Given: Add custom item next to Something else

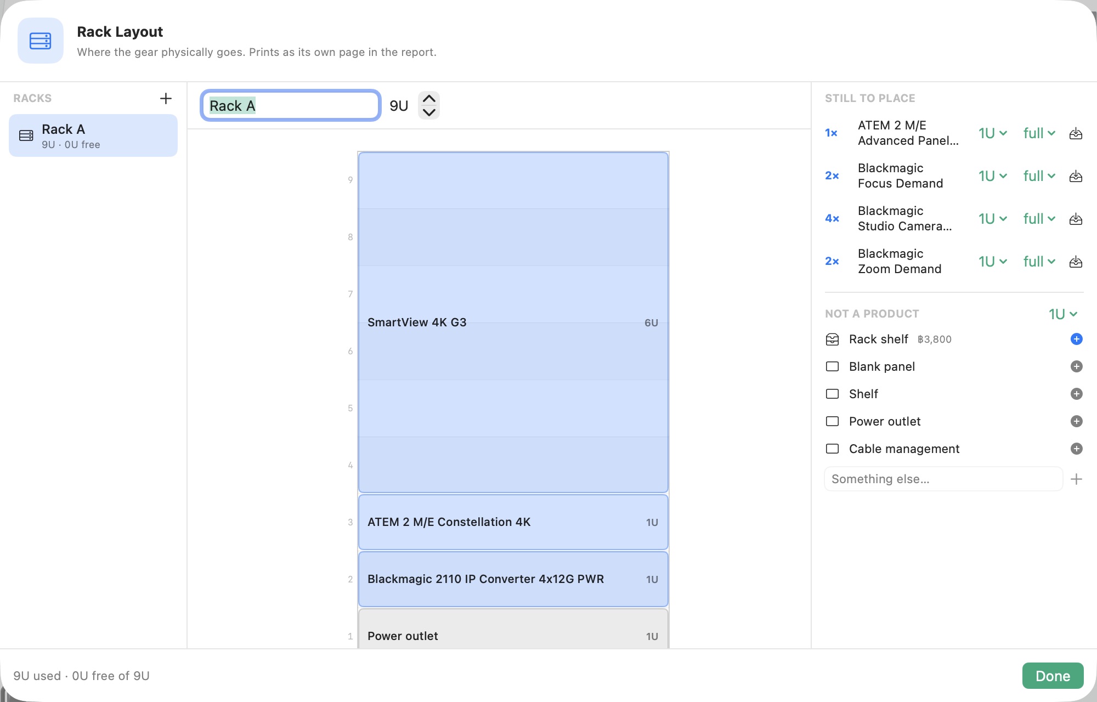Looking at the screenshot, I should click(x=1076, y=479).
